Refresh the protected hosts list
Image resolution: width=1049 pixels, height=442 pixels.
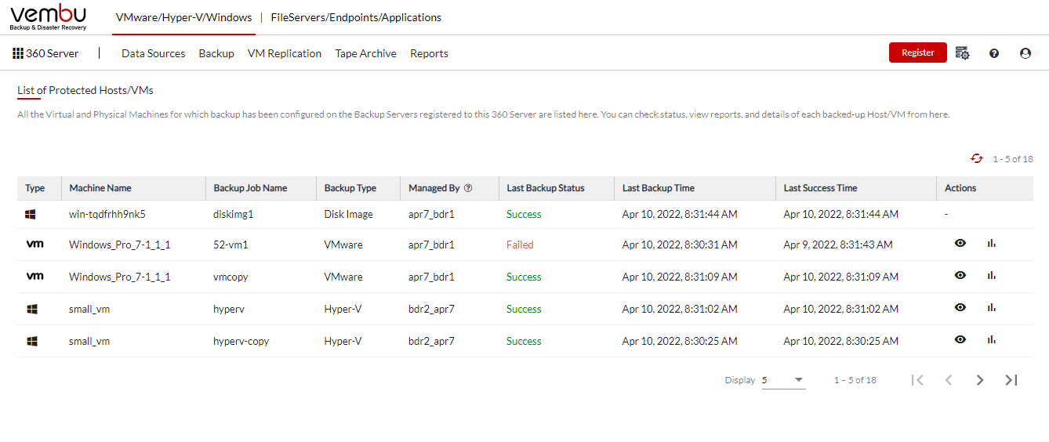click(977, 158)
